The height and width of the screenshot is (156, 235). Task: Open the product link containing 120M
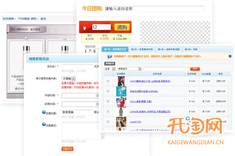click(x=144, y=91)
